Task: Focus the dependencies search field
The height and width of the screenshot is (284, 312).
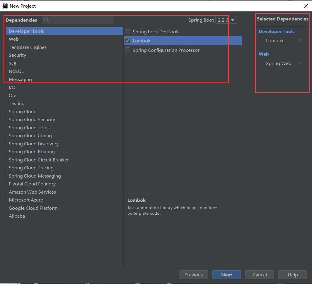Action: pos(78,20)
